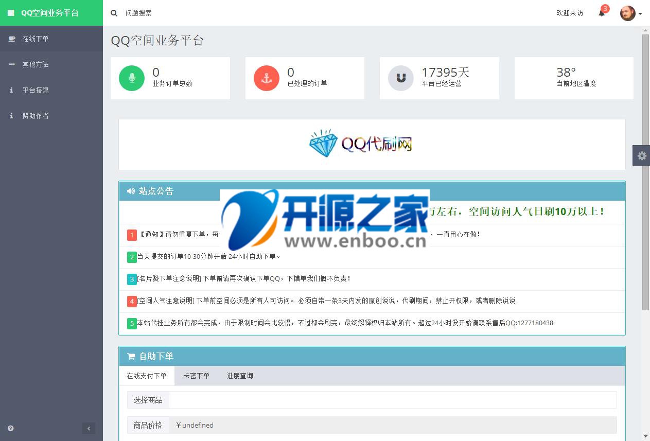Open 平台搭建 in the sidebar
The image size is (650, 441).
pos(51,90)
